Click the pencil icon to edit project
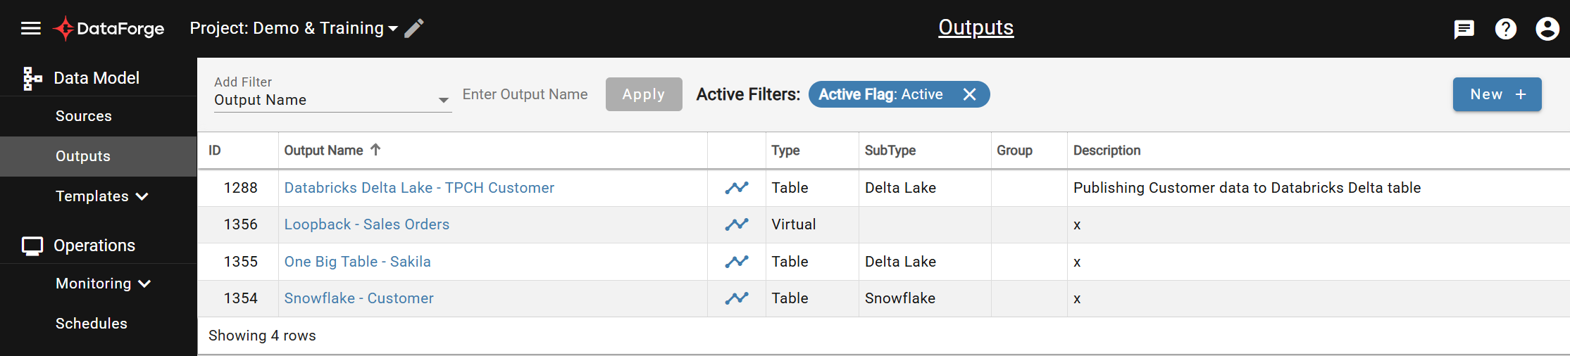The height and width of the screenshot is (356, 1570). [414, 28]
